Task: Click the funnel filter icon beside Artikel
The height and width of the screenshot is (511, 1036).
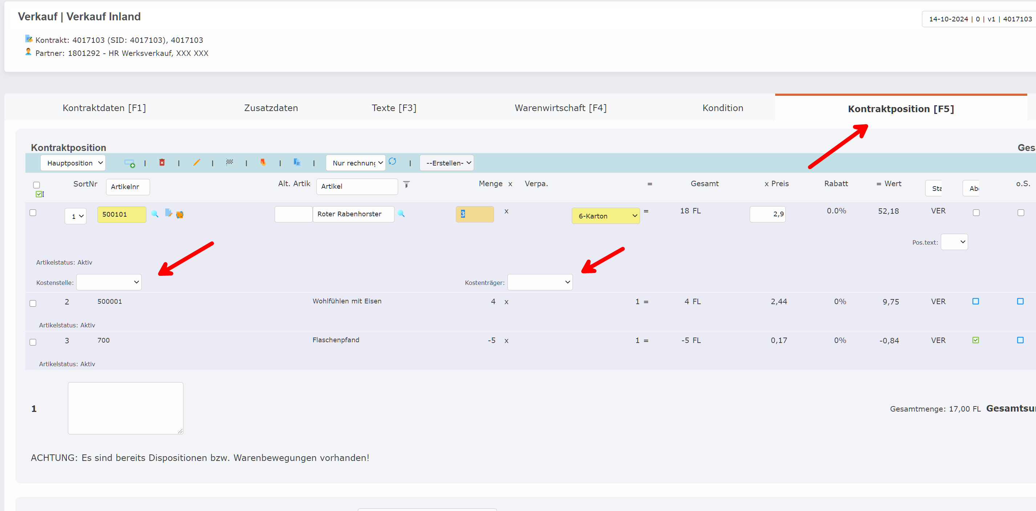Action: point(406,184)
